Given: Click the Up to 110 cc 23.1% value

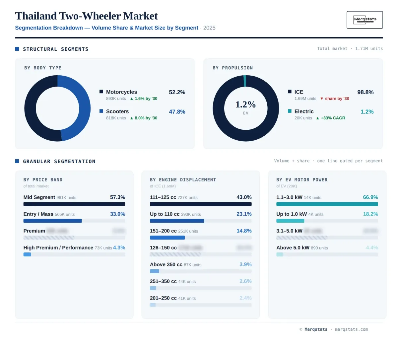Looking at the screenshot, I should (x=244, y=214).
